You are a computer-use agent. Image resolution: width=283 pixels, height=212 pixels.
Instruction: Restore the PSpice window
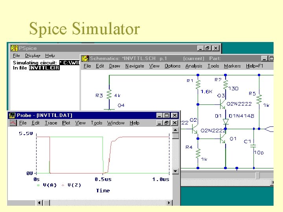[x=208, y=48]
